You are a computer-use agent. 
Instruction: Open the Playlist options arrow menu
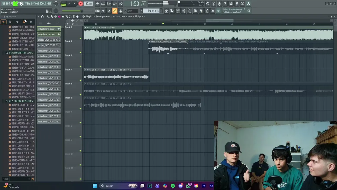39,17
